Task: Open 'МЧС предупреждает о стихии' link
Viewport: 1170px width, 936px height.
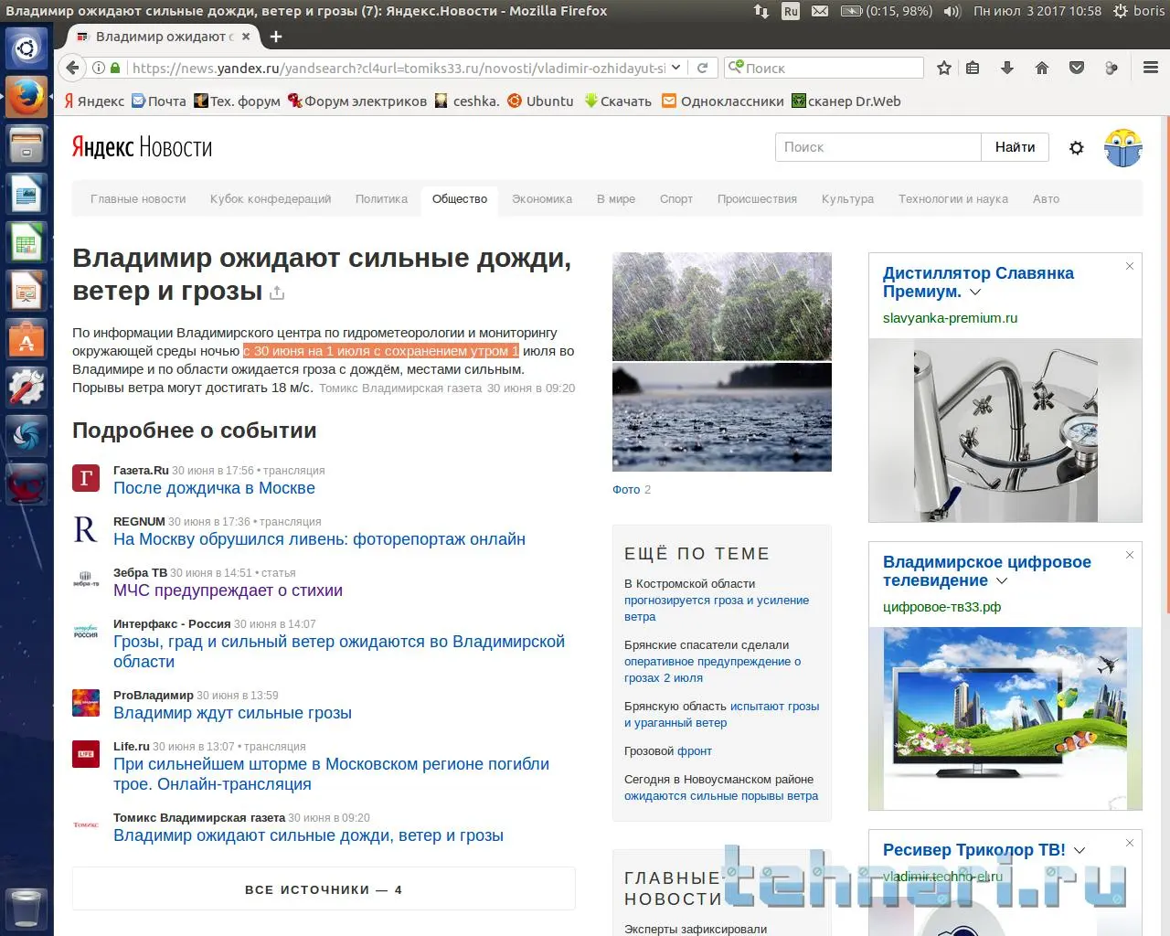Action: (x=228, y=590)
